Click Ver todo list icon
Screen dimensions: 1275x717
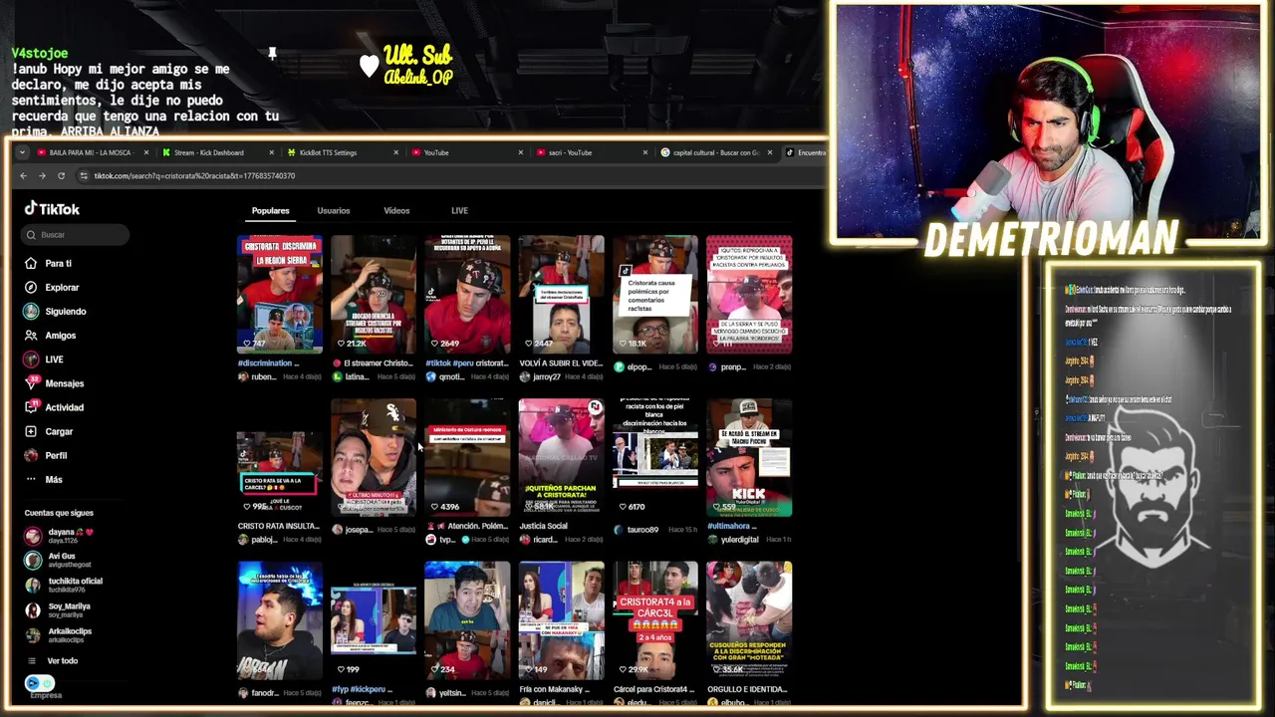pyautogui.click(x=33, y=660)
